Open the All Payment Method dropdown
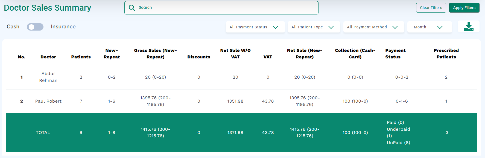 [373, 27]
